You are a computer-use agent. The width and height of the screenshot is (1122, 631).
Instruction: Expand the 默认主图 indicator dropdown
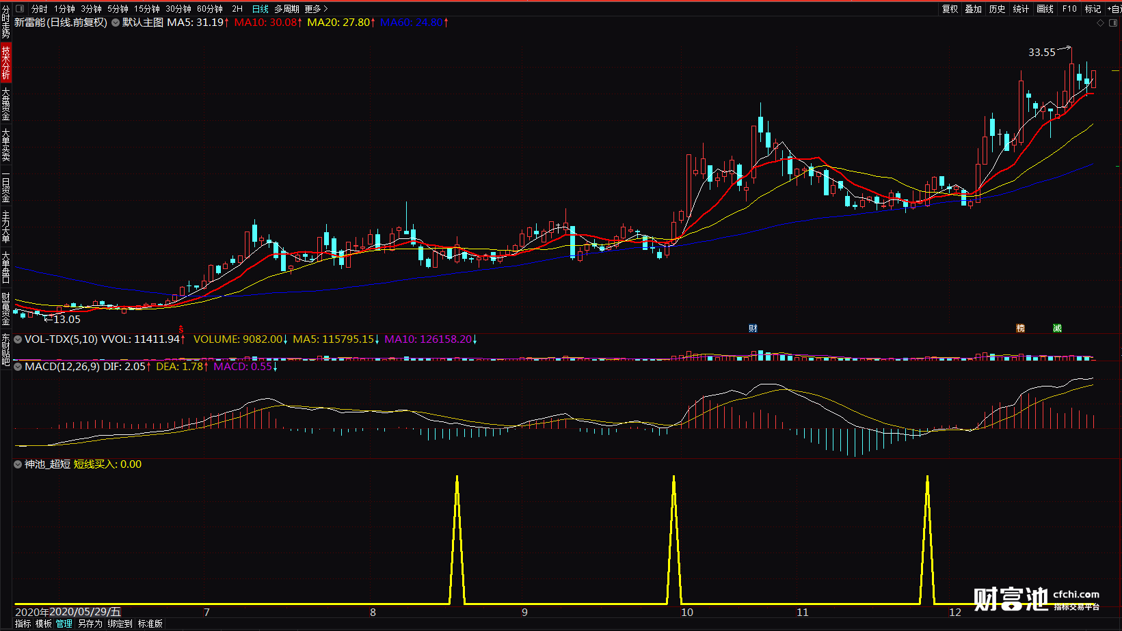116,23
